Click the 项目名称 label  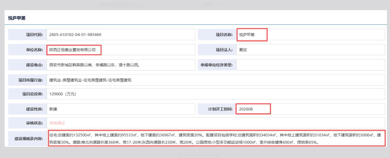pos(225,34)
